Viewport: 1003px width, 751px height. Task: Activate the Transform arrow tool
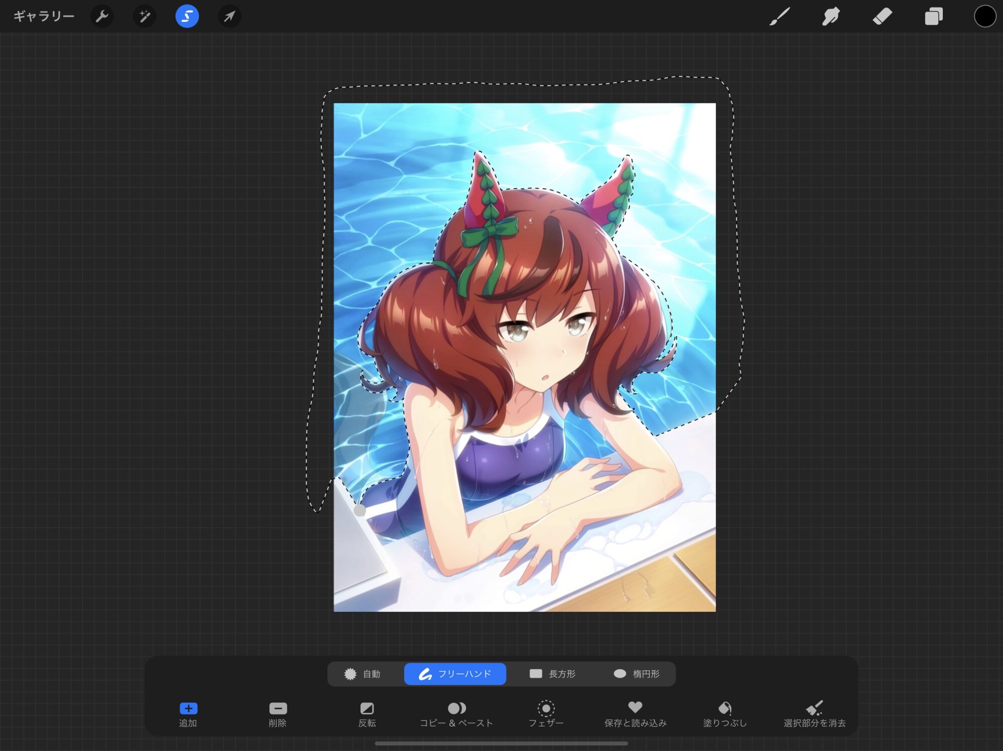click(230, 17)
